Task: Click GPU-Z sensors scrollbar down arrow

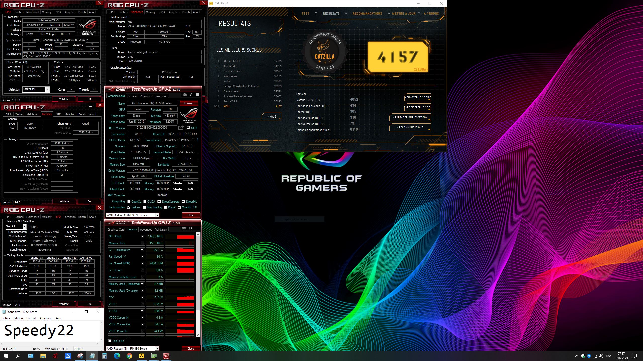Action: (x=198, y=335)
